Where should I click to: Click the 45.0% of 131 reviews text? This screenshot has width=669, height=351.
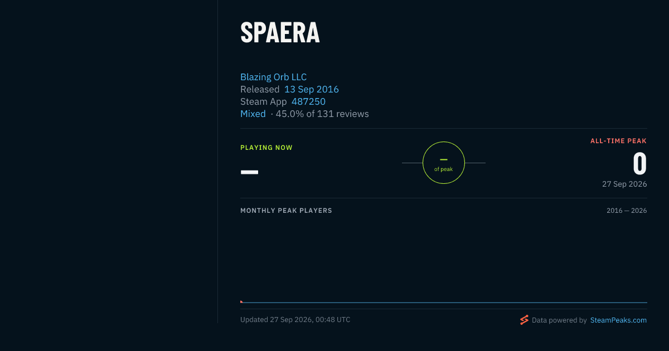[x=322, y=114]
